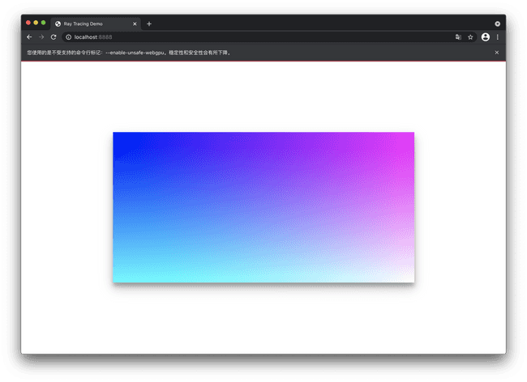Click the forward navigation arrow

[41, 37]
